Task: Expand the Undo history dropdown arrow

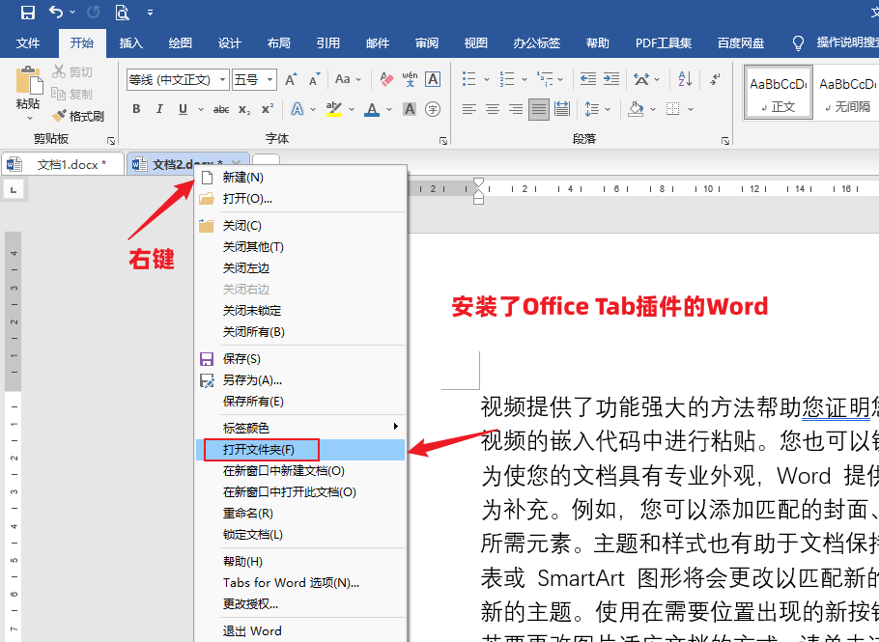Action: pyautogui.click(x=72, y=13)
